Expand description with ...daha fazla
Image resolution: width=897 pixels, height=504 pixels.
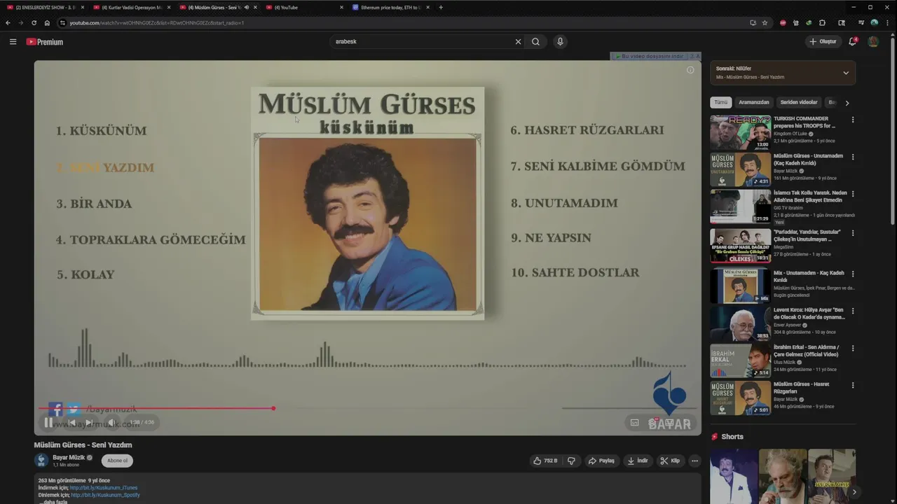click(53, 502)
